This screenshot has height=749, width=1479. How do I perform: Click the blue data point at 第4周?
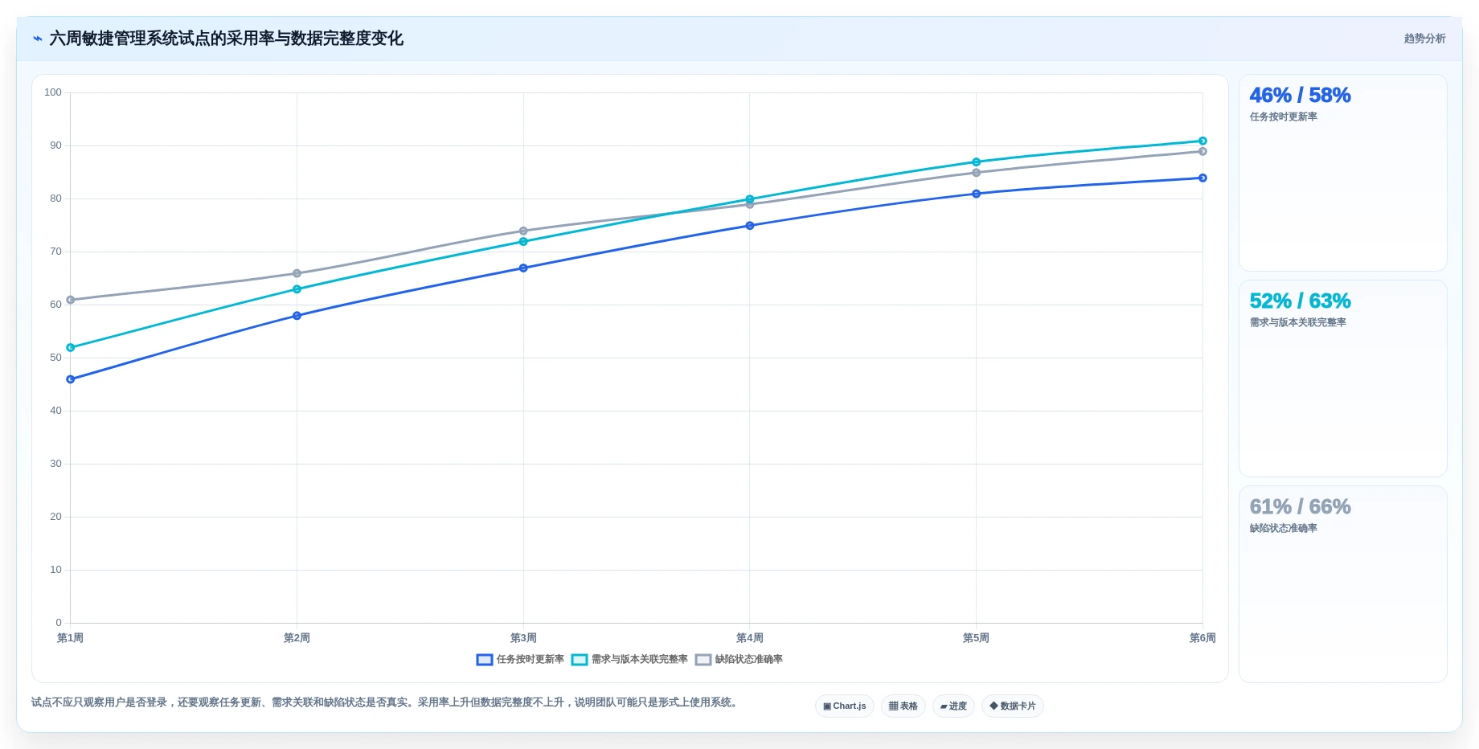coord(750,226)
